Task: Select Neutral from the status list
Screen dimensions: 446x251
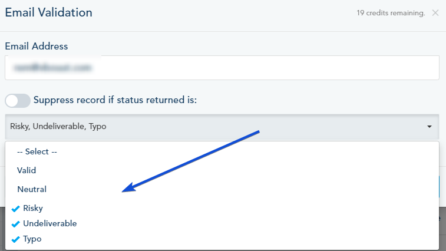Action: [x=32, y=189]
